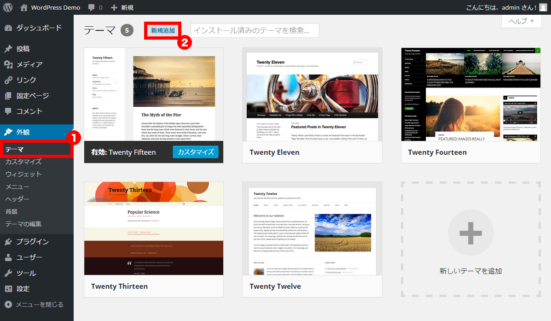Open メニュー submenu item

(x=17, y=187)
